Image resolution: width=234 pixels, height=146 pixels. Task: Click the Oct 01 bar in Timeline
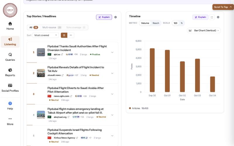(167, 71)
